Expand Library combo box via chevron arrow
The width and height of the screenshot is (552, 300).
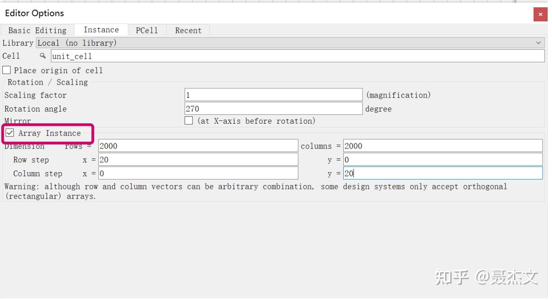coord(539,43)
